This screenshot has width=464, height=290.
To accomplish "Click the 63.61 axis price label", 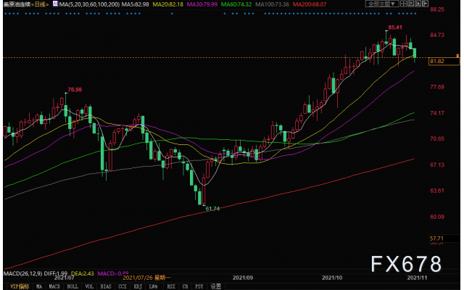I will pyautogui.click(x=437, y=191).
